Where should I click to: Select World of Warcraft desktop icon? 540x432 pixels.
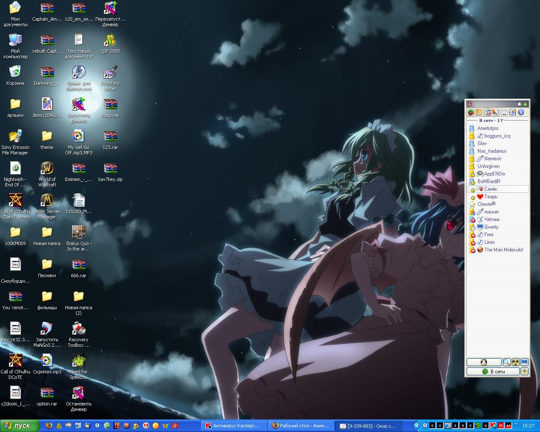[47, 174]
